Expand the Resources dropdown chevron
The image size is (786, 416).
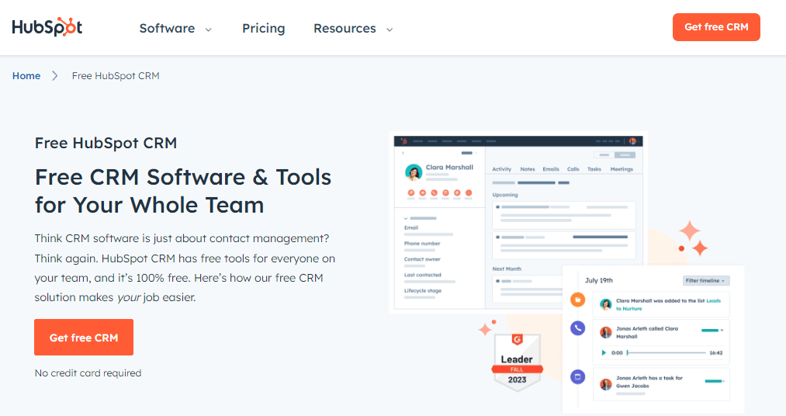tap(390, 29)
